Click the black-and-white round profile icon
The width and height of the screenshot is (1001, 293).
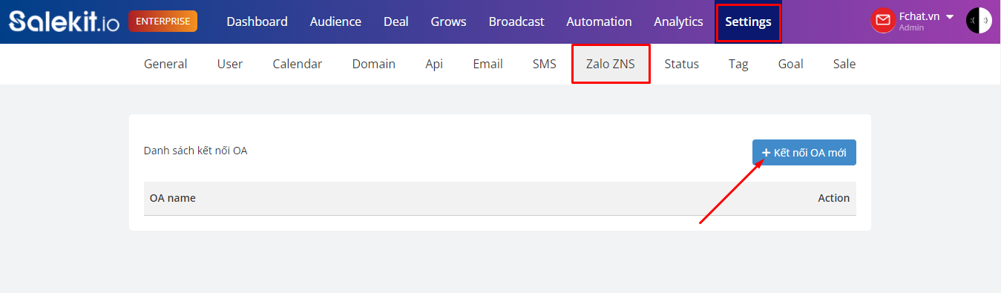(x=979, y=21)
